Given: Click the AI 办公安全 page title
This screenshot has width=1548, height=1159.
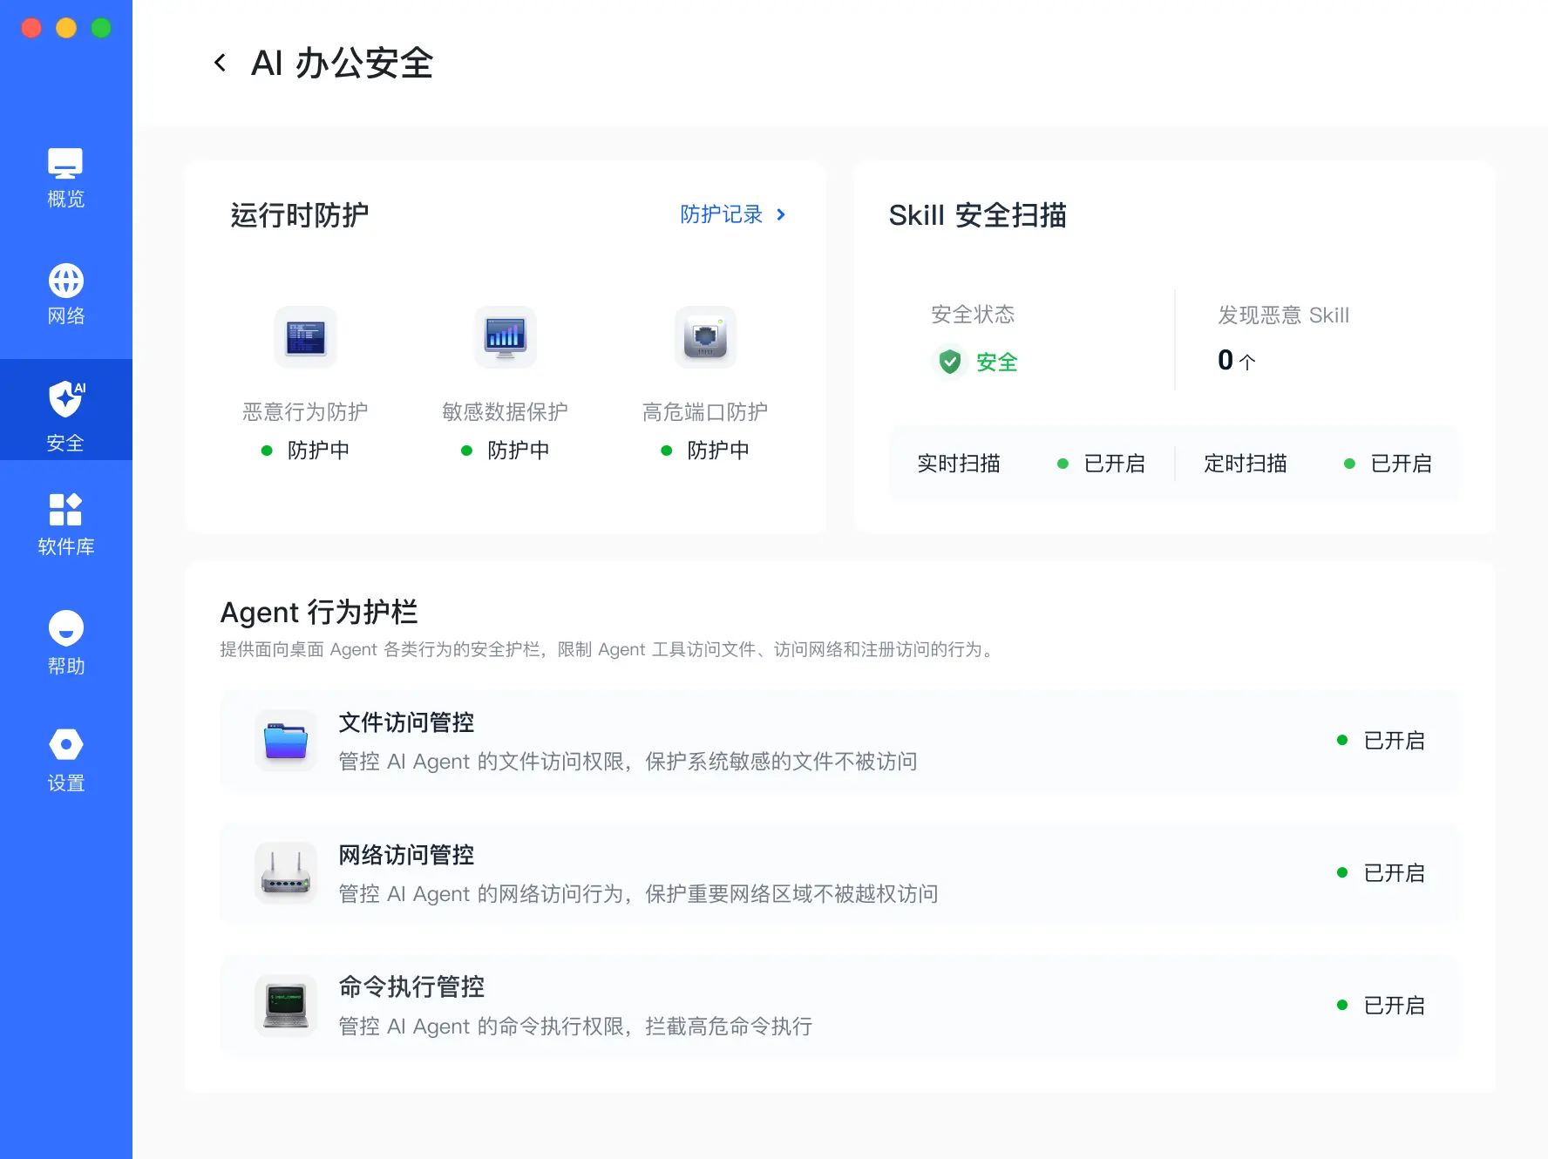Looking at the screenshot, I should click(x=342, y=63).
